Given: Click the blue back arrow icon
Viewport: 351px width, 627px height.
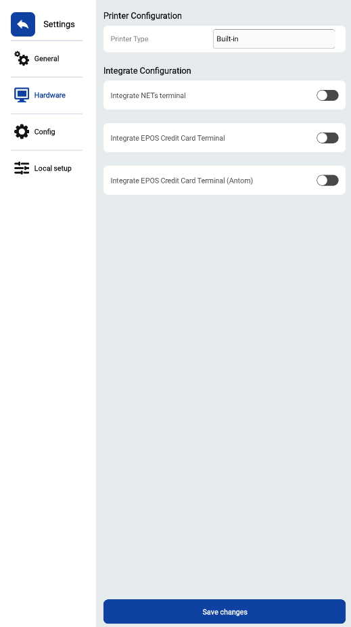Looking at the screenshot, I should click(x=23, y=24).
